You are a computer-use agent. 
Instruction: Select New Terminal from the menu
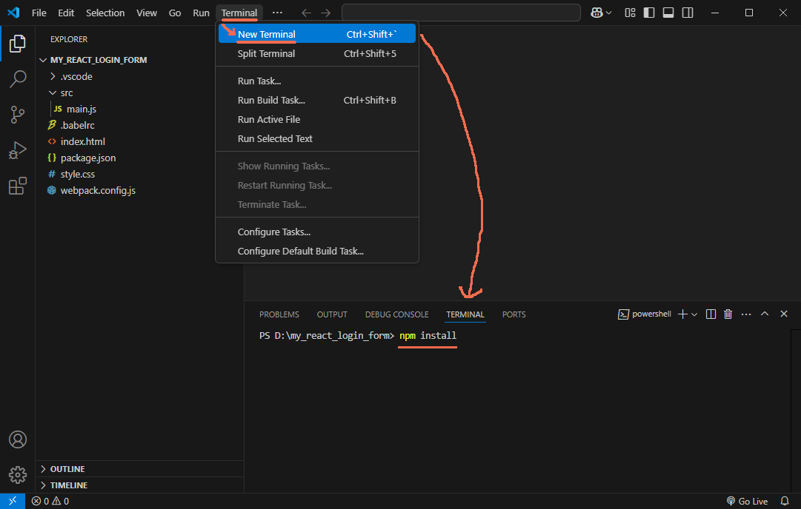[x=266, y=34]
